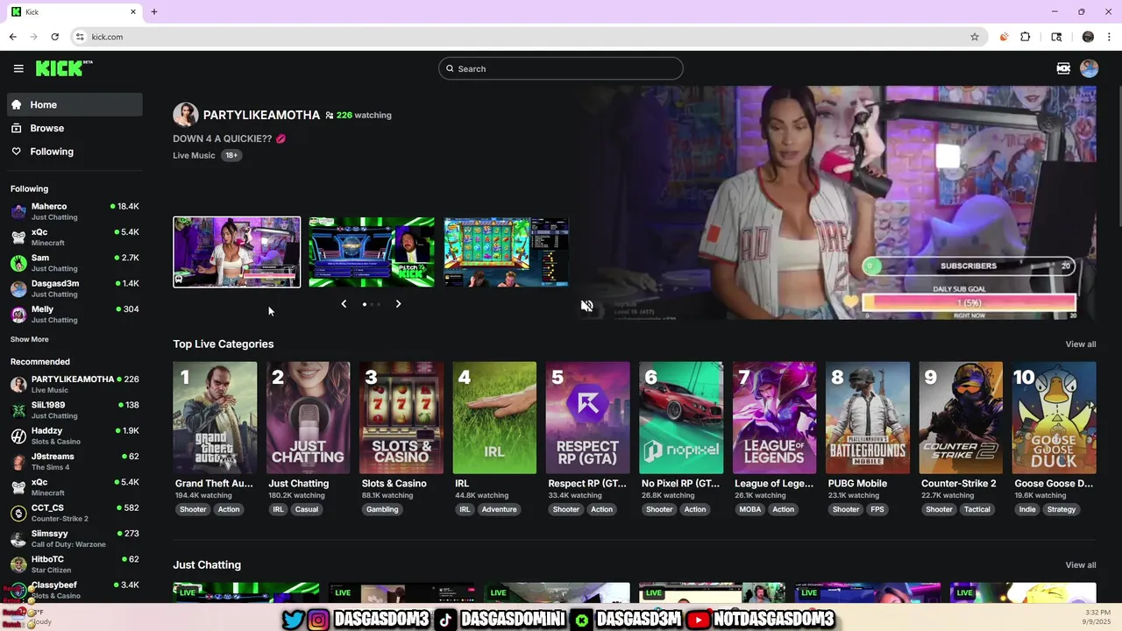Open J9streams avatar in Recommended list
Viewport: 1122px width, 631px height.
(18, 461)
